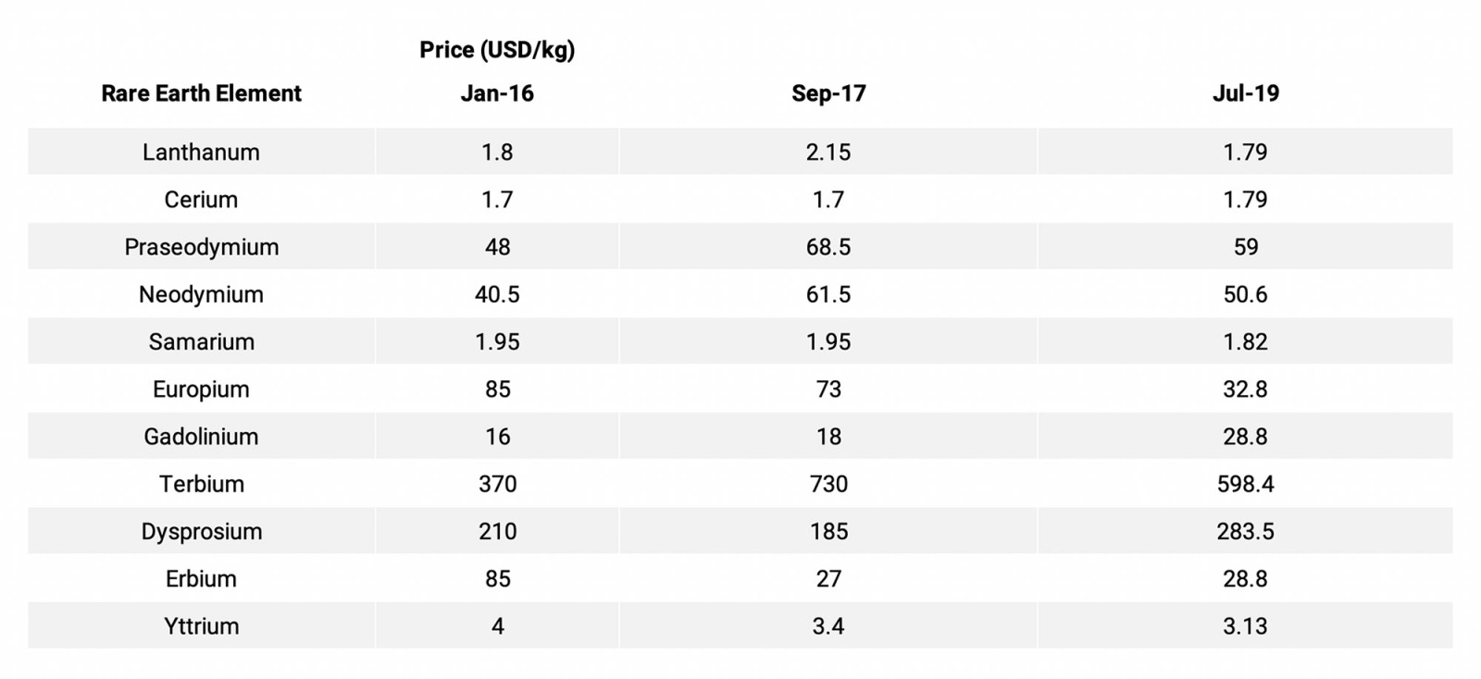Click the Erbium Sep-17 value 27
This screenshot has width=1481, height=679.
[828, 578]
